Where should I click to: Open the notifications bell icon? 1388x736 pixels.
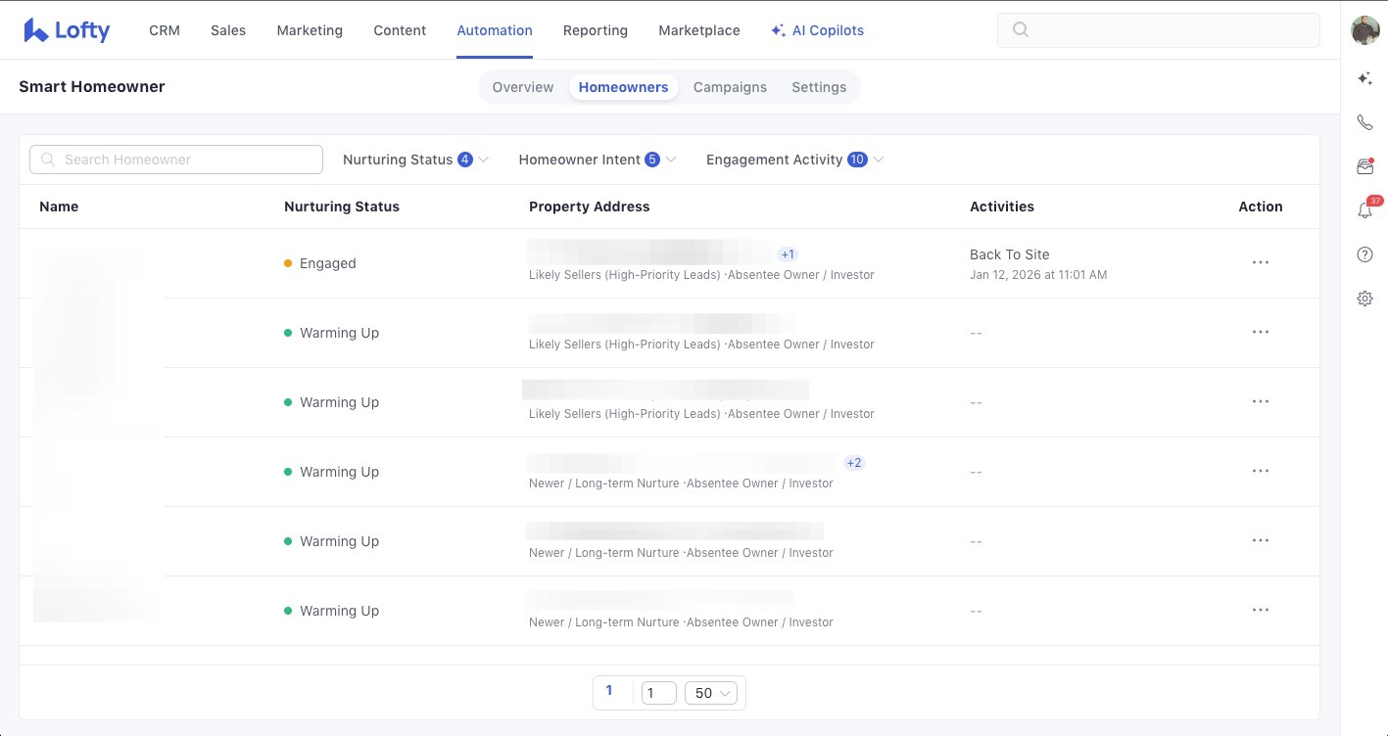1364,210
